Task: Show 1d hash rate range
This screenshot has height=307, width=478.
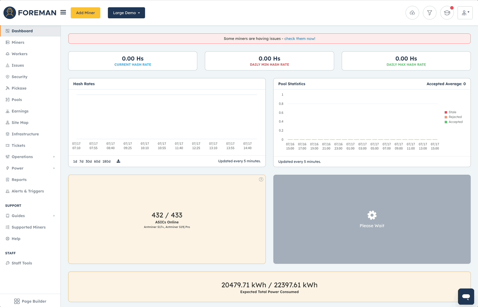Action: (75, 162)
